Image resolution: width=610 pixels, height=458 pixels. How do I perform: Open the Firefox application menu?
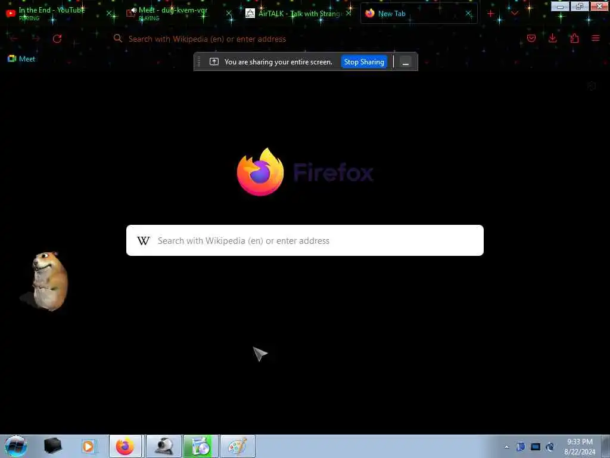point(596,38)
